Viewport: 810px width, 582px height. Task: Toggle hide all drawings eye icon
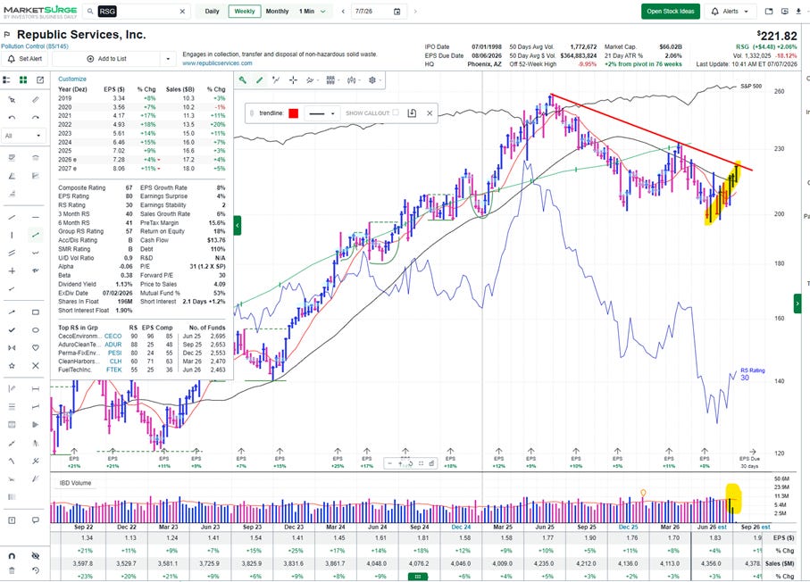click(x=35, y=555)
